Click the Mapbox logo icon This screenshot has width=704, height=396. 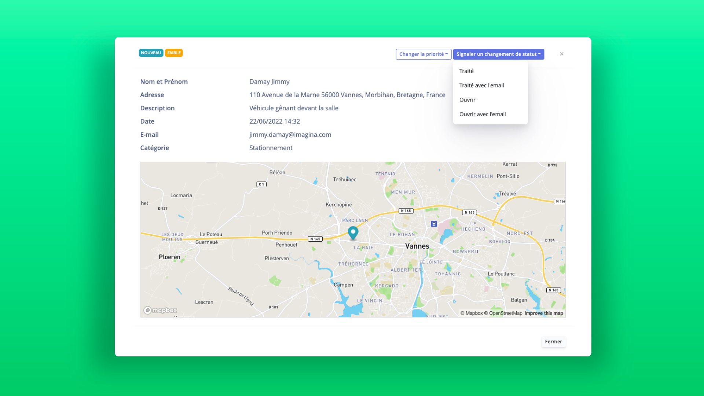click(148, 310)
